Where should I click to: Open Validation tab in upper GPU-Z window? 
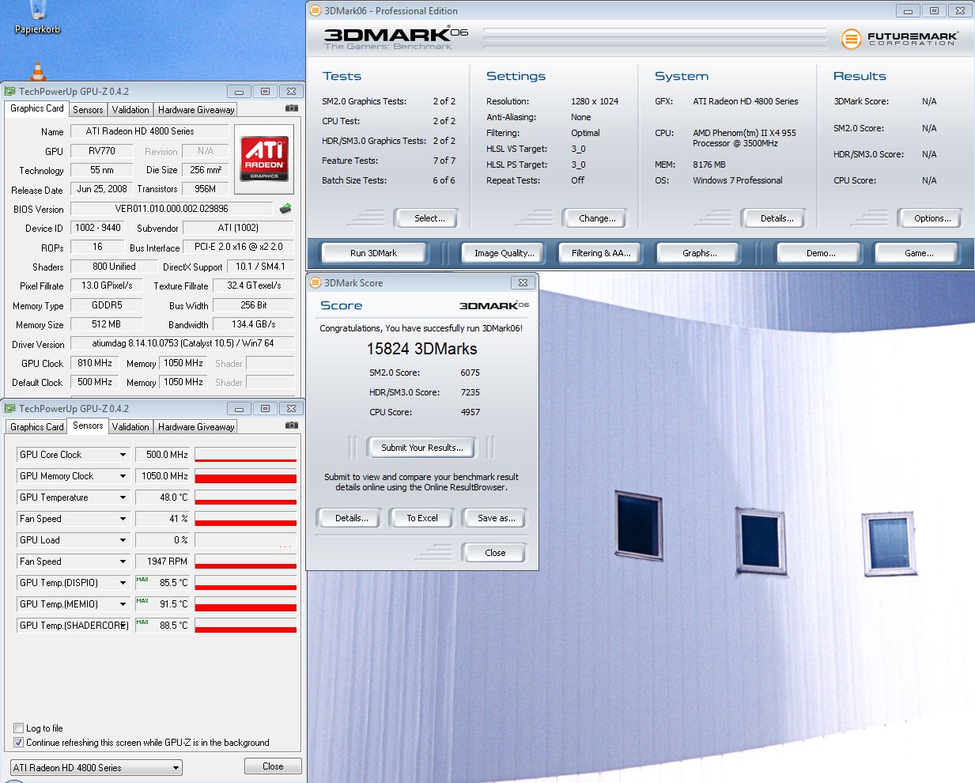pos(130,110)
